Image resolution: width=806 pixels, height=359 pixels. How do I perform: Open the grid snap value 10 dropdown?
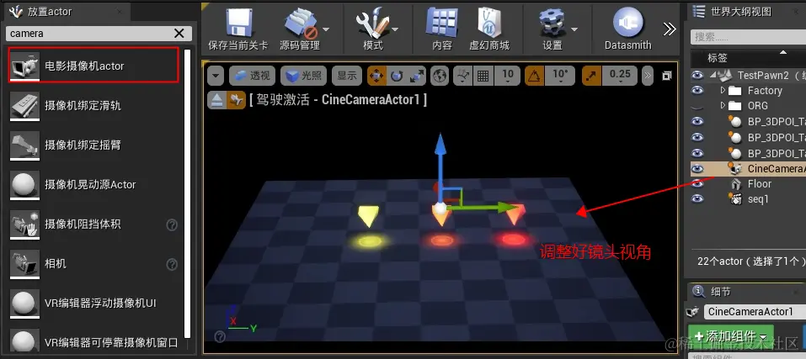coord(507,76)
